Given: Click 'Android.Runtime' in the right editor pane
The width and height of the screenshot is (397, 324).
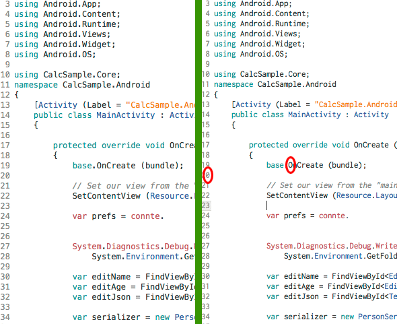Looking at the screenshot, I should pos(273,24).
